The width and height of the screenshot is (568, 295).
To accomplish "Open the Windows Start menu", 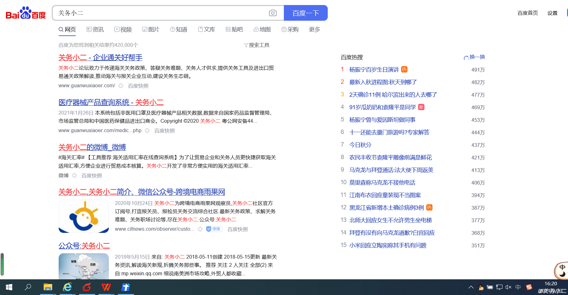I will (x=9, y=287).
